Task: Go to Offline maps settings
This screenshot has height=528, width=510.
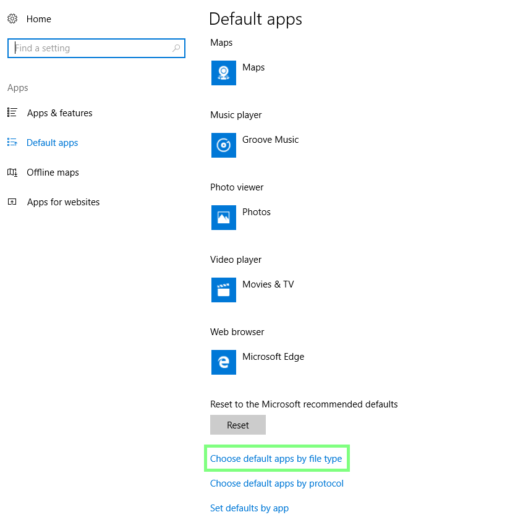Action: (53, 172)
